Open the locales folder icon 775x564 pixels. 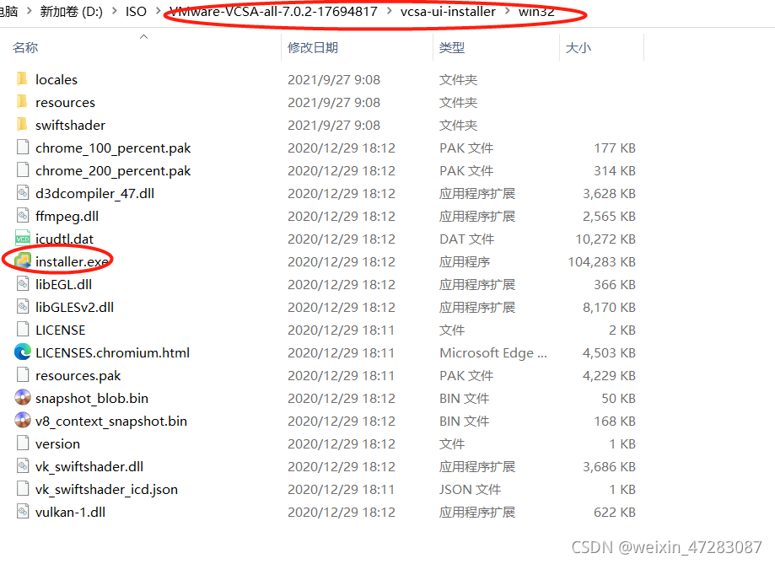(x=22, y=79)
